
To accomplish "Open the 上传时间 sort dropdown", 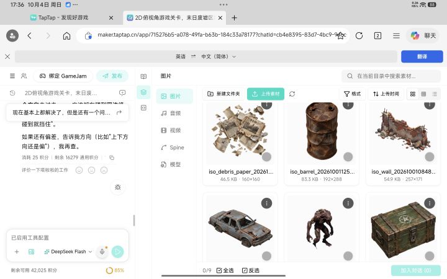I will [x=386, y=94].
